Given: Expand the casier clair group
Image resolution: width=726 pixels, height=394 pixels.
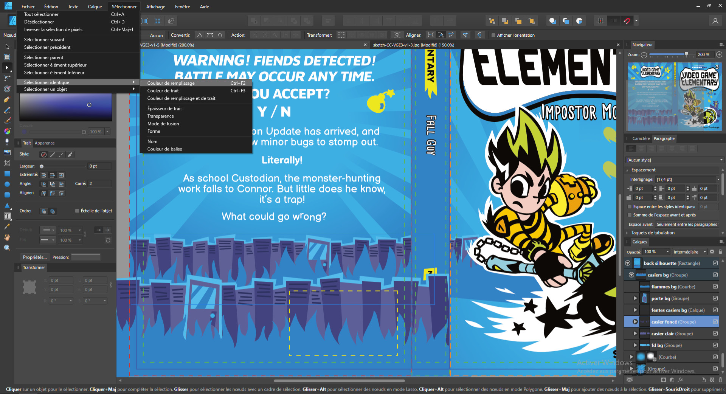Looking at the screenshot, I should (x=635, y=334).
